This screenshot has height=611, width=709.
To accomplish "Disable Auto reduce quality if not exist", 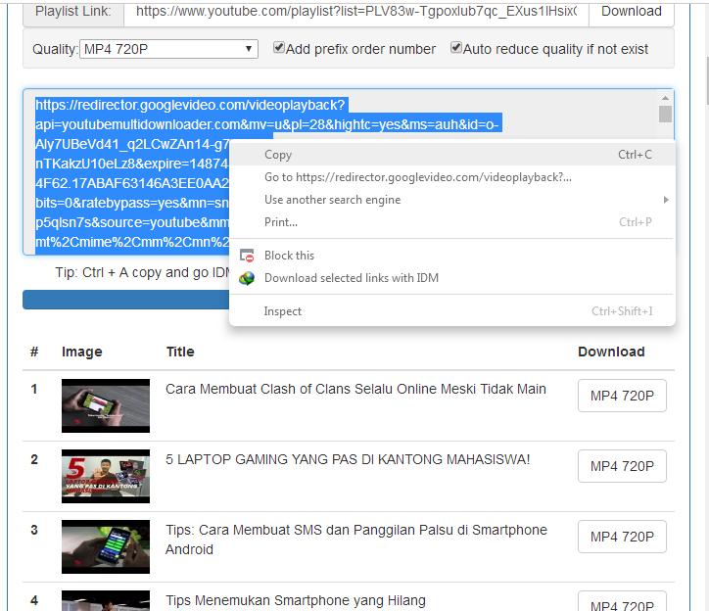I will [456, 48].
